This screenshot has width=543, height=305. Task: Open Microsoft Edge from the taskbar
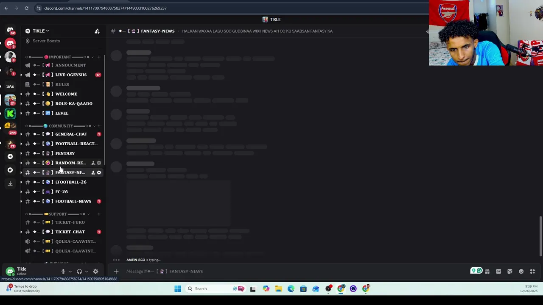(x=291, y=289)
